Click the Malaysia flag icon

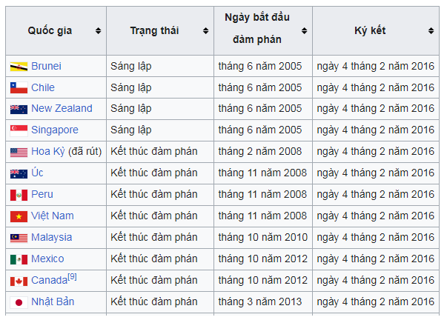(x=19, y=238)
